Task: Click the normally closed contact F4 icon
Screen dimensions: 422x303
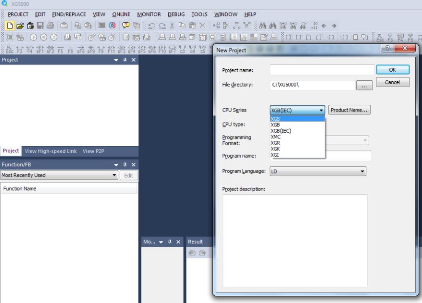Action: click(x=30, y=49)
